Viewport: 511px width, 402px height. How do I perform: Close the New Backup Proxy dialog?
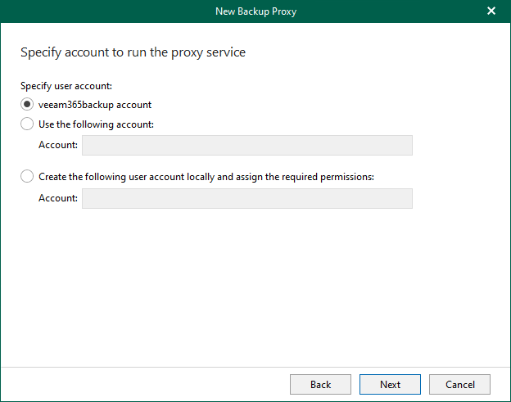pyautogui.click(x=491, y=11)
